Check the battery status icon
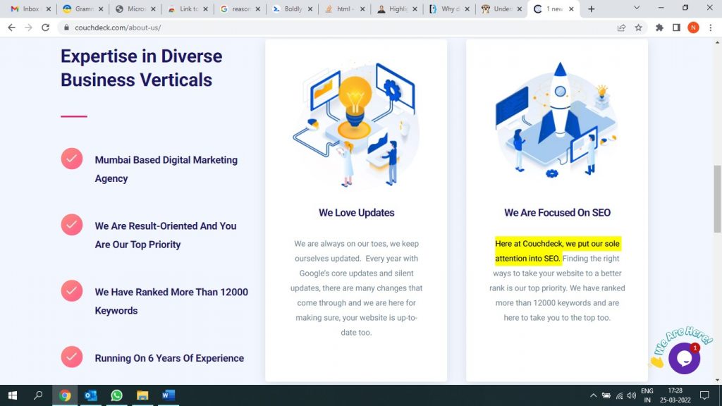The height and width of the screenshot is (406, 722). click(606, 395)
